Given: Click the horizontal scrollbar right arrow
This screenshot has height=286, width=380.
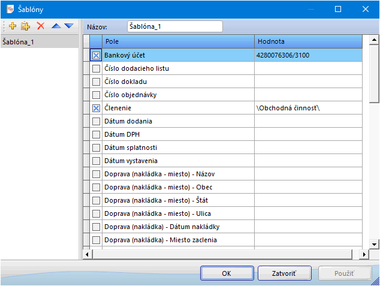Looking at the screenshot, I should point(364,255).
